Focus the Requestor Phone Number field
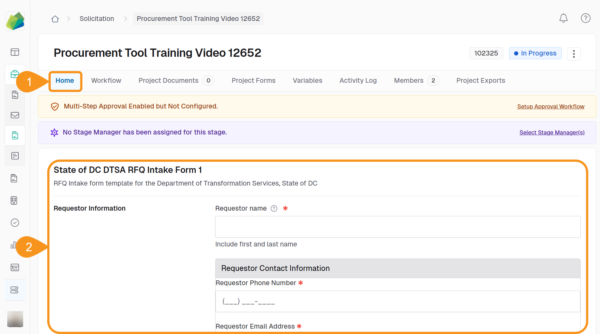The image size is (600, 334). [397, 301]
